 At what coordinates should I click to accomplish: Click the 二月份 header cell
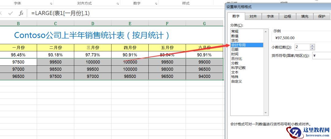pos(55,48)
